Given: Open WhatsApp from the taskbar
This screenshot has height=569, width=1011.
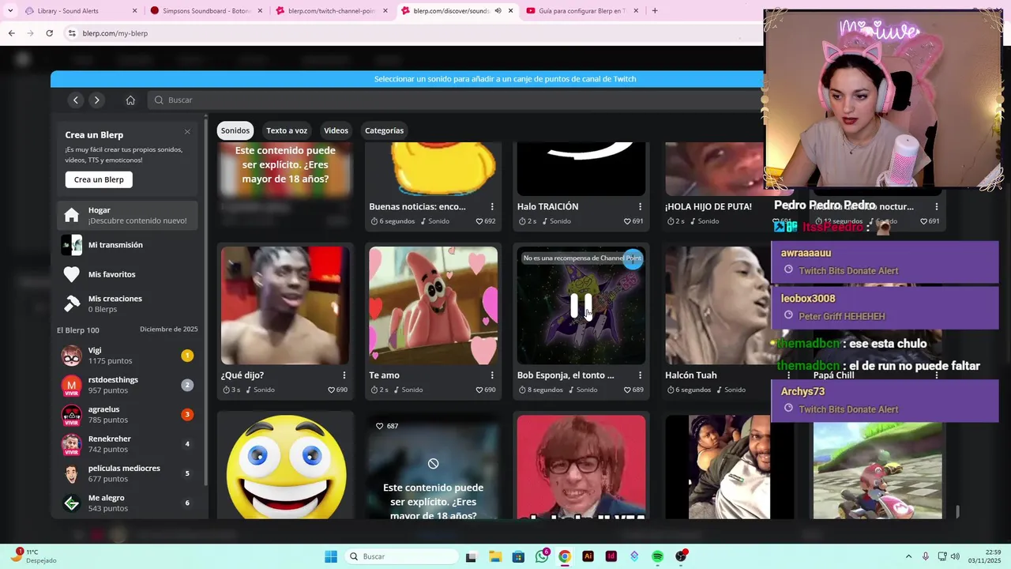Looking at the screenshot, I should (542, 556).
